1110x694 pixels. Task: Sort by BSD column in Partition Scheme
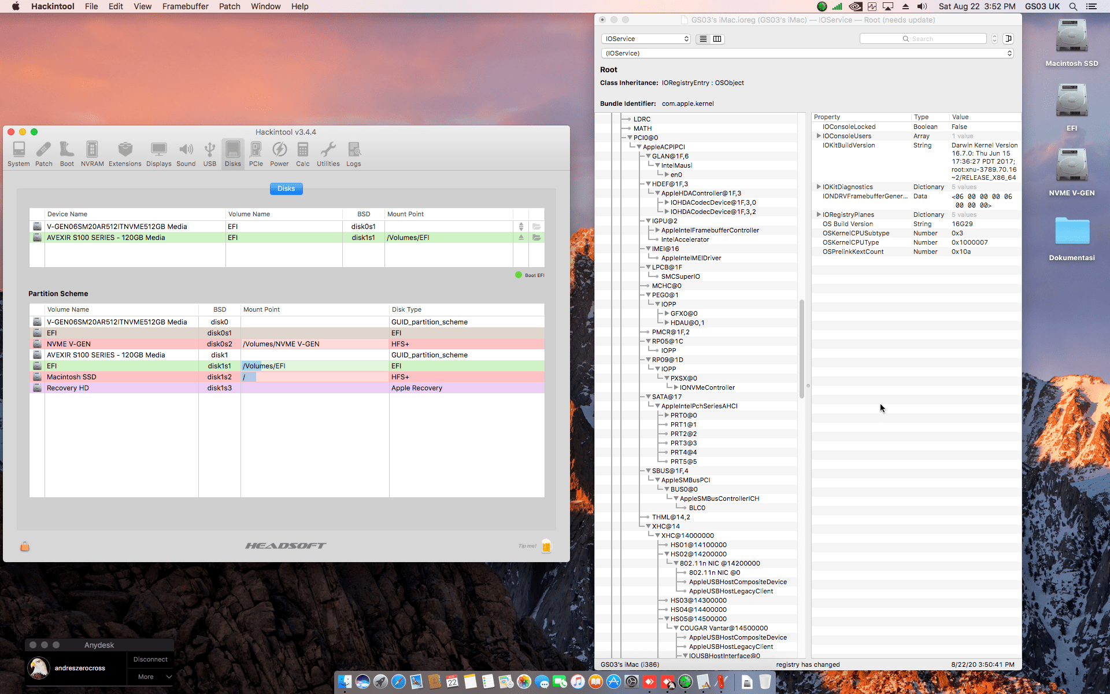click(220, 309)
